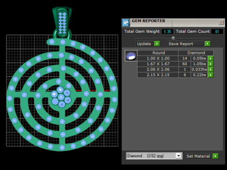Image resolution: width=227 pixels, height=170 pixels.
Task: Click the Gem Reporter panel icon
Action: (126, 23)
